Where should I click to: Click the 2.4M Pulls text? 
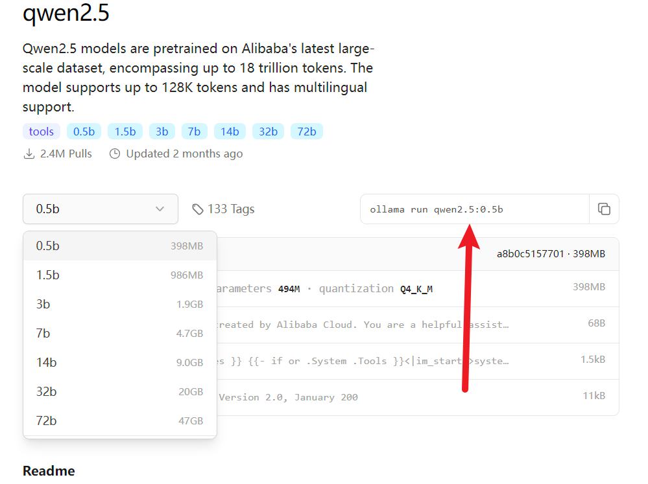66,154
